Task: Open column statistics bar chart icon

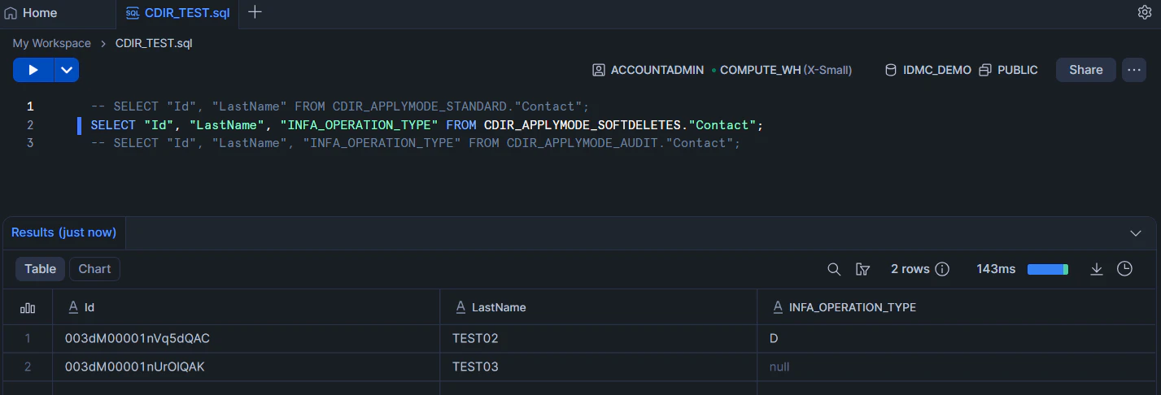Action: click(28, 307)
